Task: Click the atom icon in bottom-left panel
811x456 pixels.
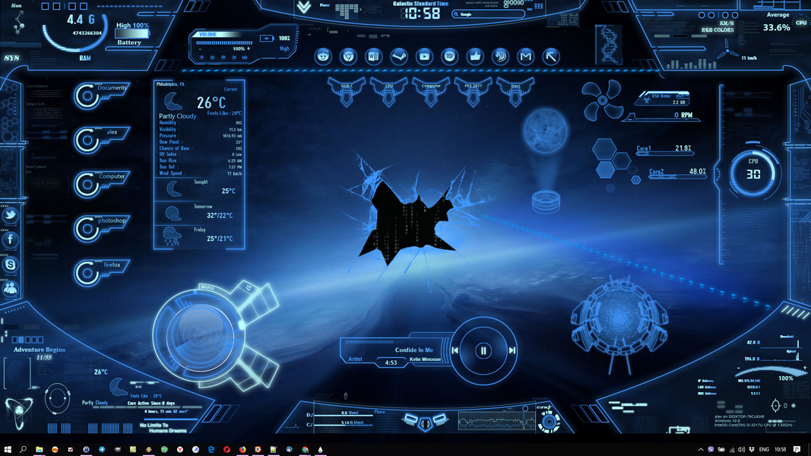Action: (x=19, y=411)
